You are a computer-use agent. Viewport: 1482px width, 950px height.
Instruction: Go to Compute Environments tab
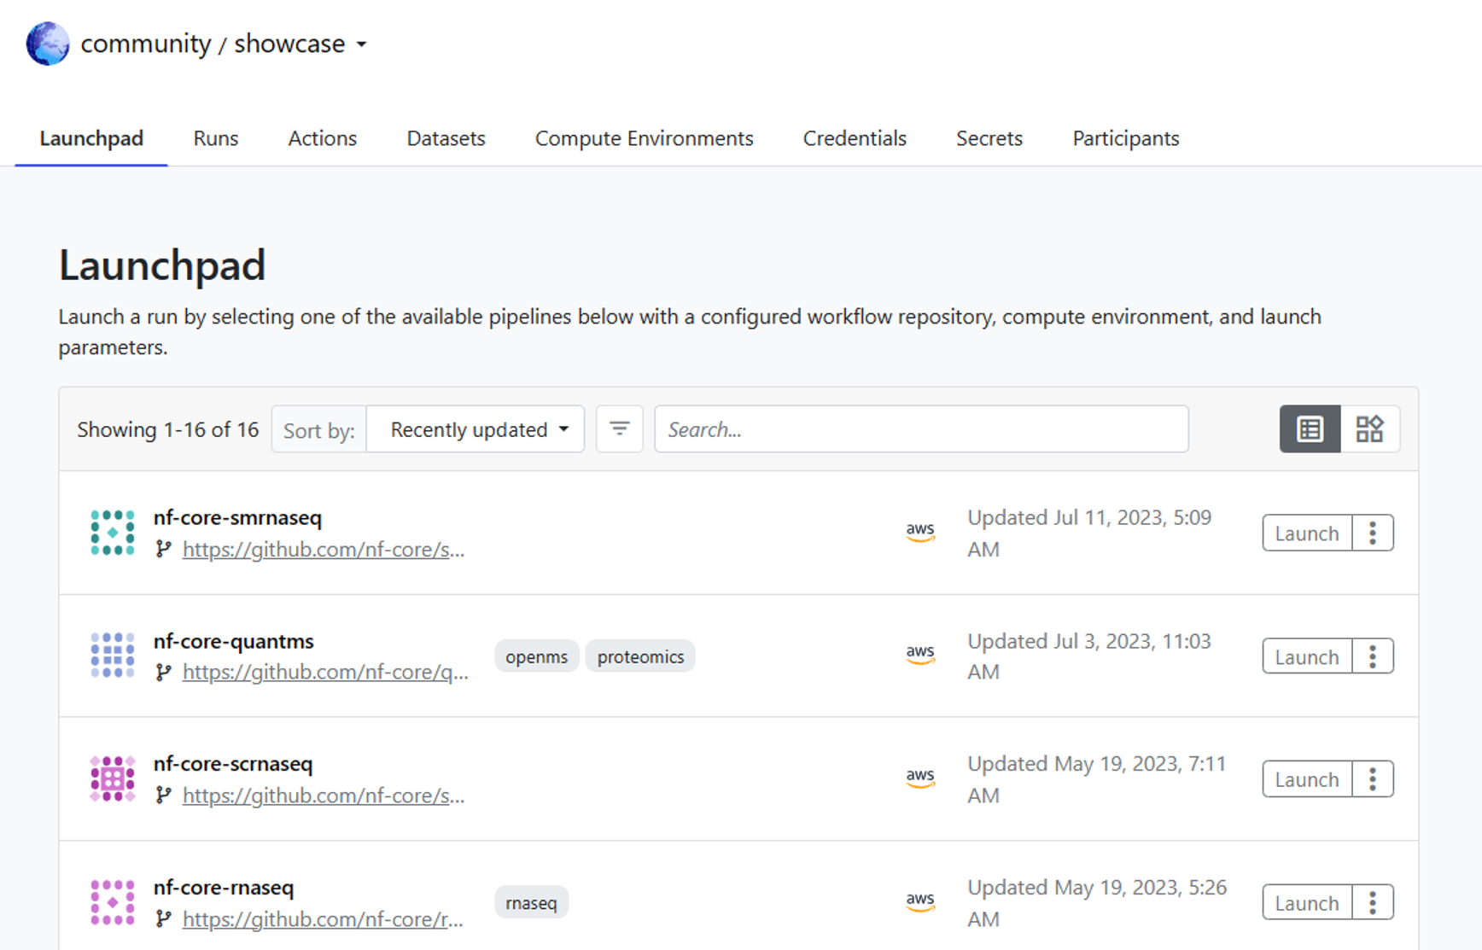(x=645, y=138)
